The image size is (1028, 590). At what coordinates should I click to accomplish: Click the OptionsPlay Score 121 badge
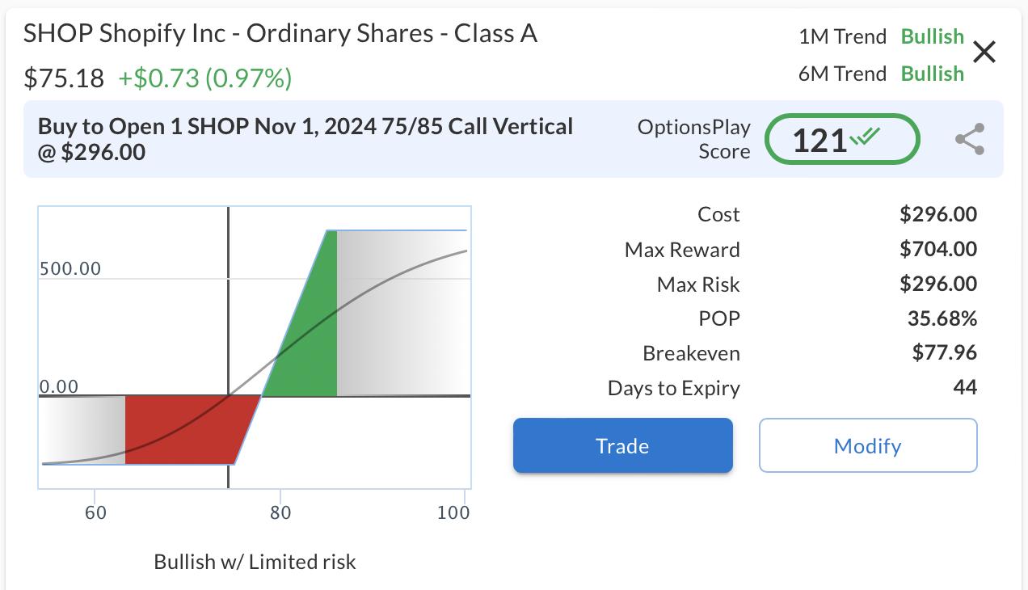[x=842, y=140]
